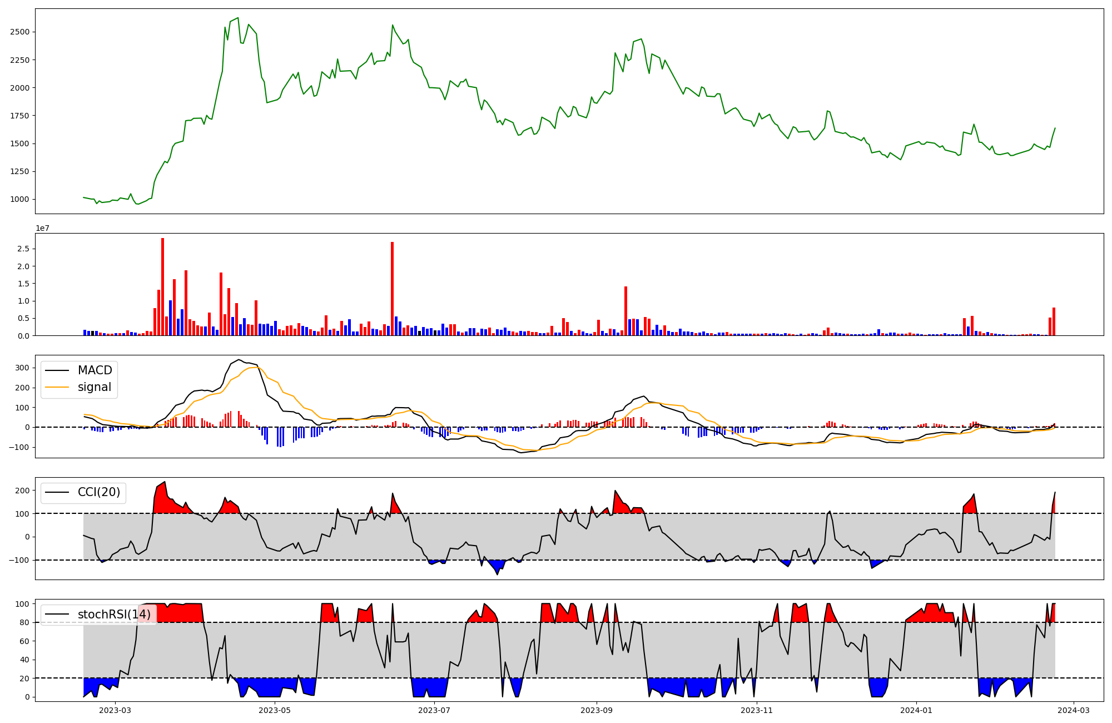Click the 2024-01 x-axis date label
The width and height of the screenshot is (1112, 723).
click(916, 710)
